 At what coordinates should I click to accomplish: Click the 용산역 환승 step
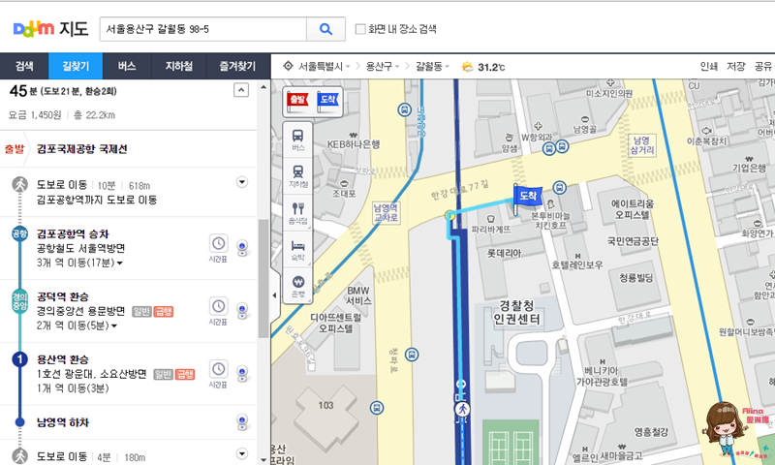[x=63, y=359]
